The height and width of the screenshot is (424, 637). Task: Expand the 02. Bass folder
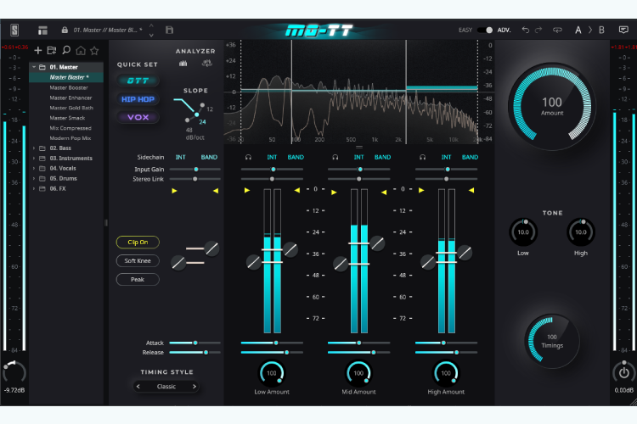(34, 148)
